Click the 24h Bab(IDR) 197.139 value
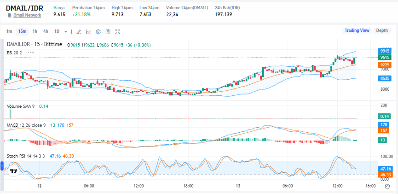This screenshot has height=194, width=398. [x=223, y=14]
